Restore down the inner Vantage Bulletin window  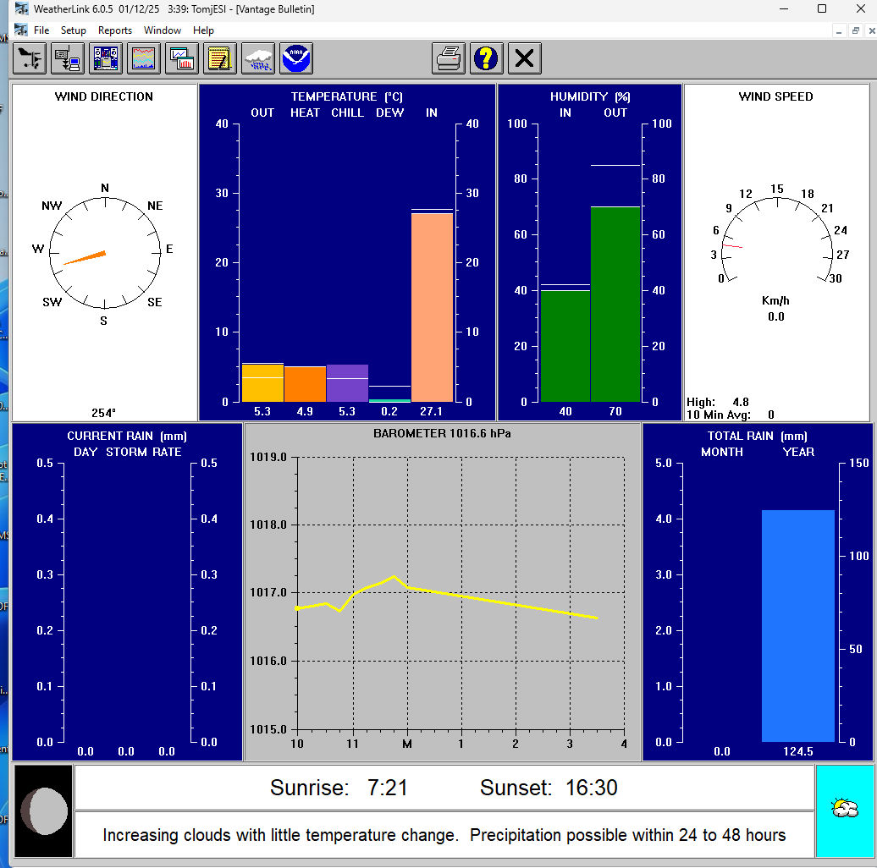tap(855, 30)
